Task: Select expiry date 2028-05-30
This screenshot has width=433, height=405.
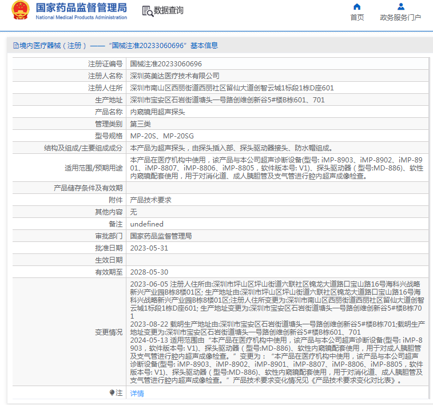Action: (149, 272)
